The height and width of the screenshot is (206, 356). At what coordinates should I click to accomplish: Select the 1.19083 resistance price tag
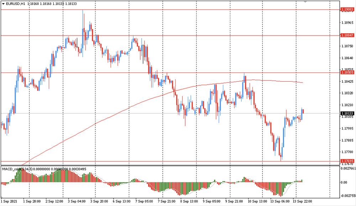(347, 10)
